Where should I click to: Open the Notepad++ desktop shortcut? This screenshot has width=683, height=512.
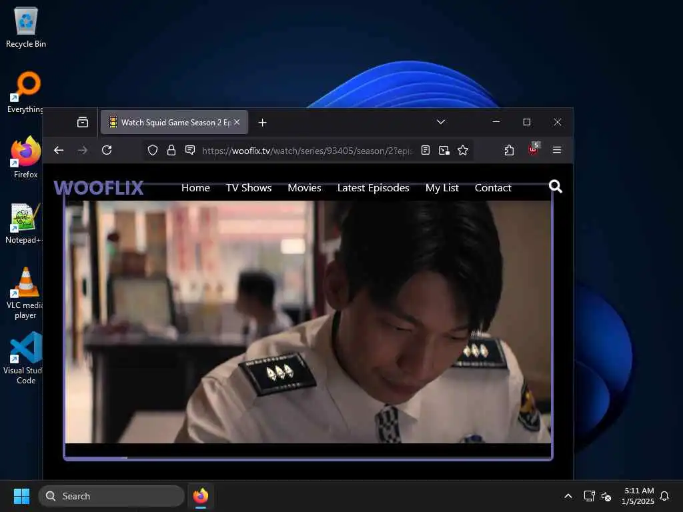pos(24,223)
